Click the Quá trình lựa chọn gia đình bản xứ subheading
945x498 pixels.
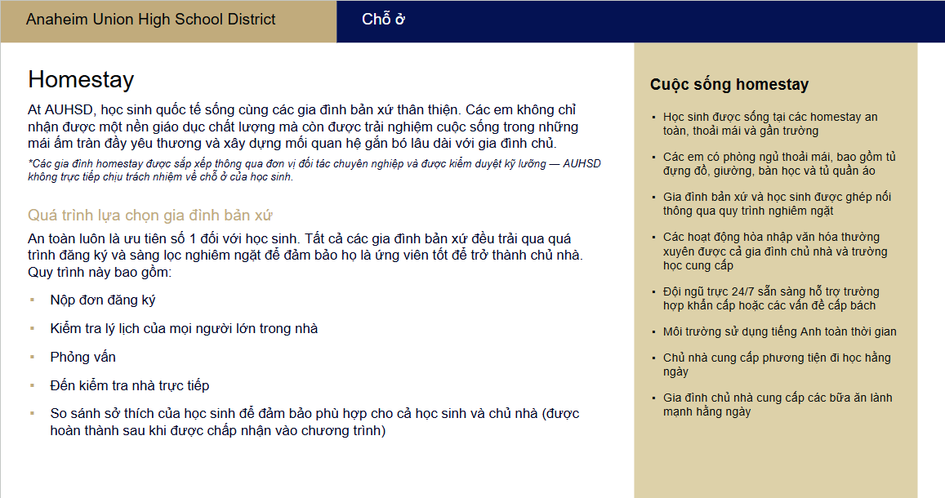[x=149, y=216]
